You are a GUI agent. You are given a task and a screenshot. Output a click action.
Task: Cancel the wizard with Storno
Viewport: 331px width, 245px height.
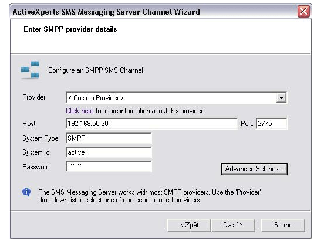click(283, 225)
